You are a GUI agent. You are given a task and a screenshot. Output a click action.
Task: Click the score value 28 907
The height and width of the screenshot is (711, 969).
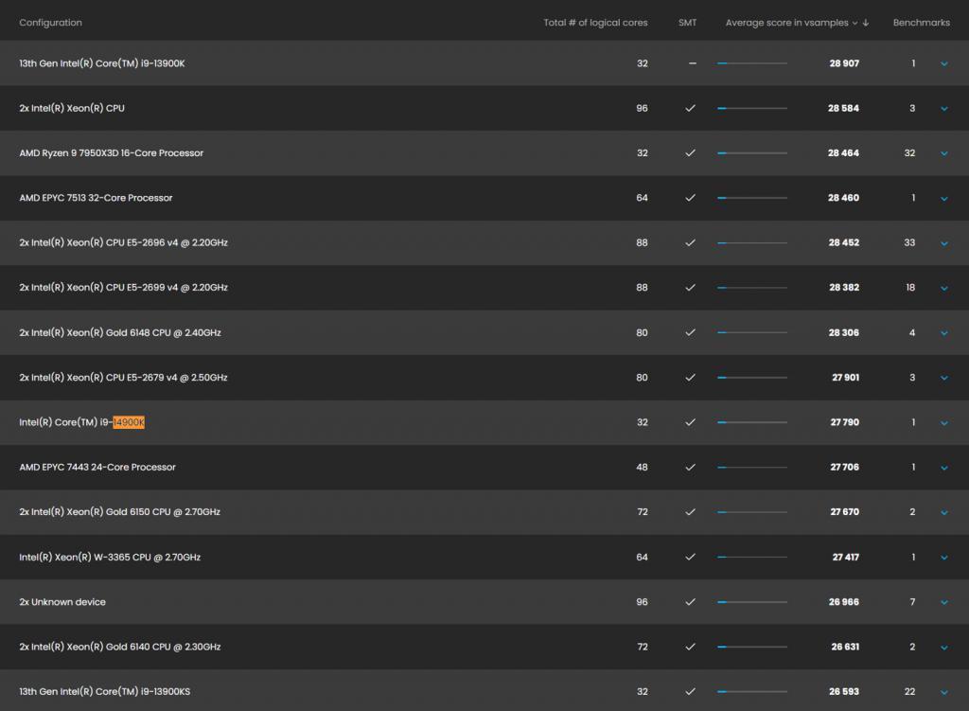tap(844, 63)
